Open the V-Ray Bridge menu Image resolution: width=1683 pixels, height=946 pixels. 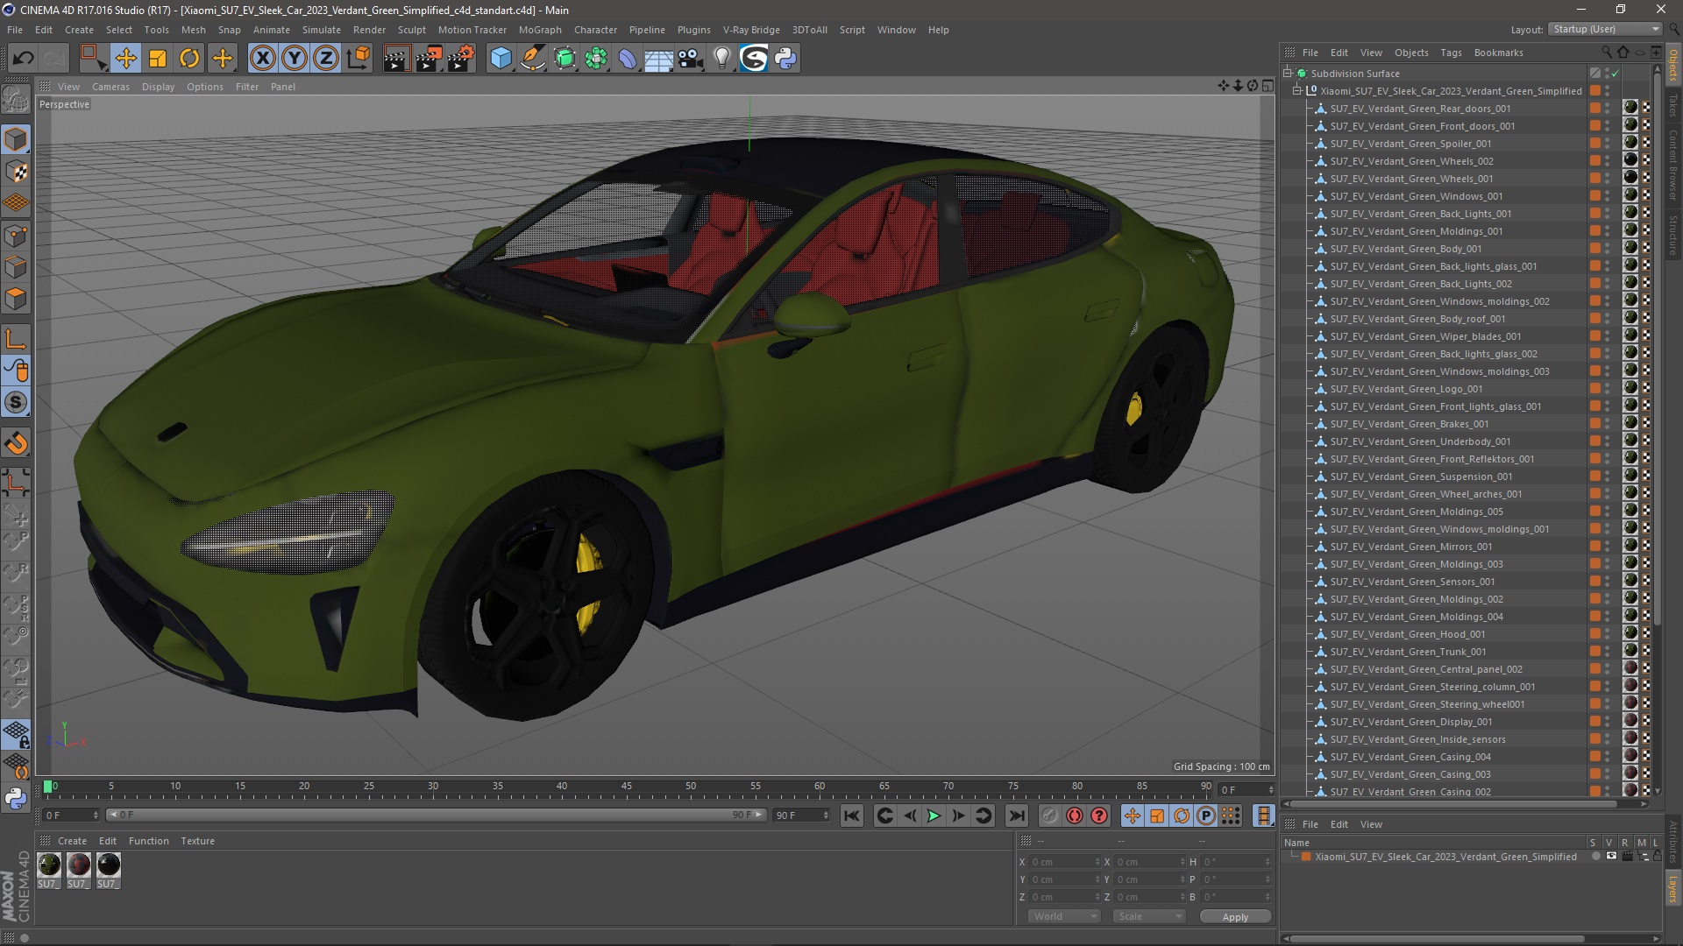[x=751, y=30]
